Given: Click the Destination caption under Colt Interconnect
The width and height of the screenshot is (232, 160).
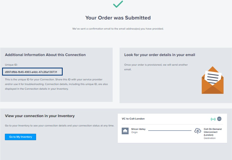Looking at the screenshot, I should (x=210, y=138).
